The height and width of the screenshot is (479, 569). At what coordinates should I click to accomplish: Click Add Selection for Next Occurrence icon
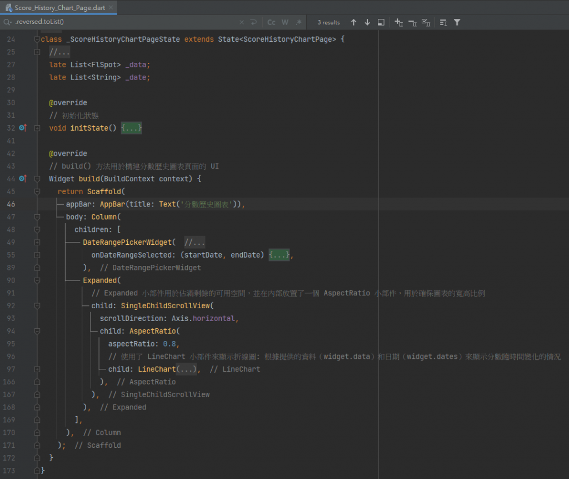[398, 22]
